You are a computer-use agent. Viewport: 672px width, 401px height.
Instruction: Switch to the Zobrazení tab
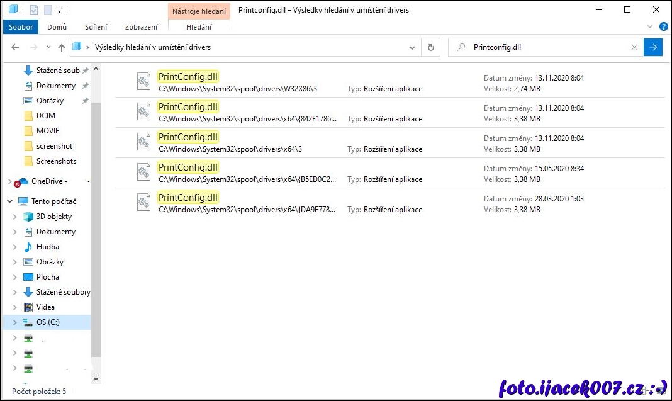tap(141, 27)
